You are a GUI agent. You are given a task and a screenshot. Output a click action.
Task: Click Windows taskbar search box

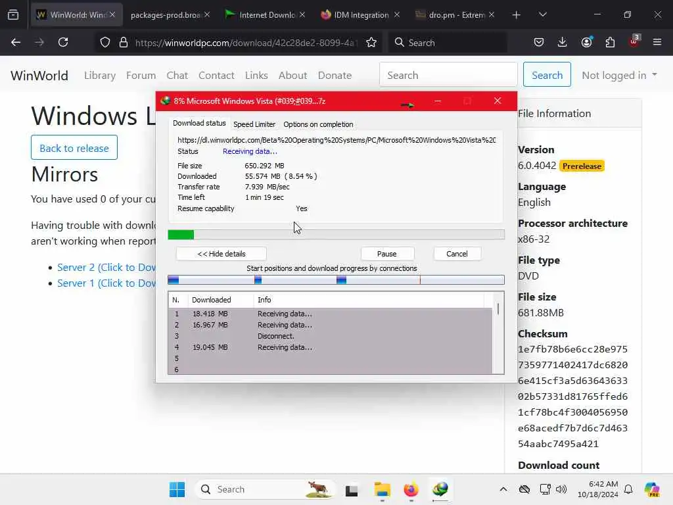265,489
